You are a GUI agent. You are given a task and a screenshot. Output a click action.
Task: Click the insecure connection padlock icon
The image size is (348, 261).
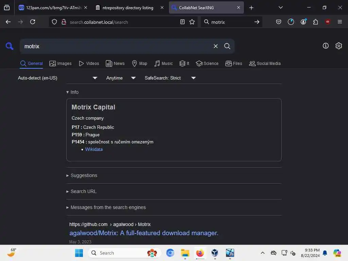pos(64,22)
